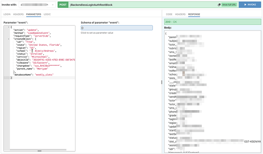Click the "update" action value
Image resolution: width=263 pixels, height=154 pixels.
coord(32,30)
